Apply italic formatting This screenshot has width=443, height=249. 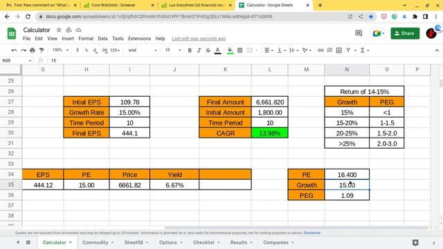tap(199, 50)
